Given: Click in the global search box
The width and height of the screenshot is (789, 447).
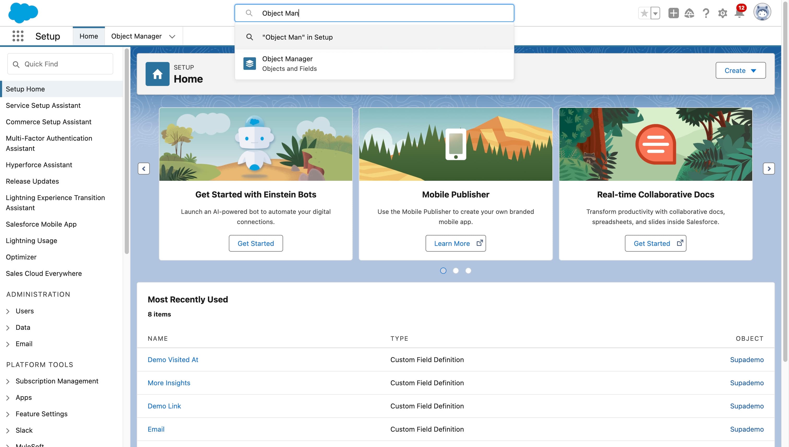Looking at the screenshot, I should (374, 13).
